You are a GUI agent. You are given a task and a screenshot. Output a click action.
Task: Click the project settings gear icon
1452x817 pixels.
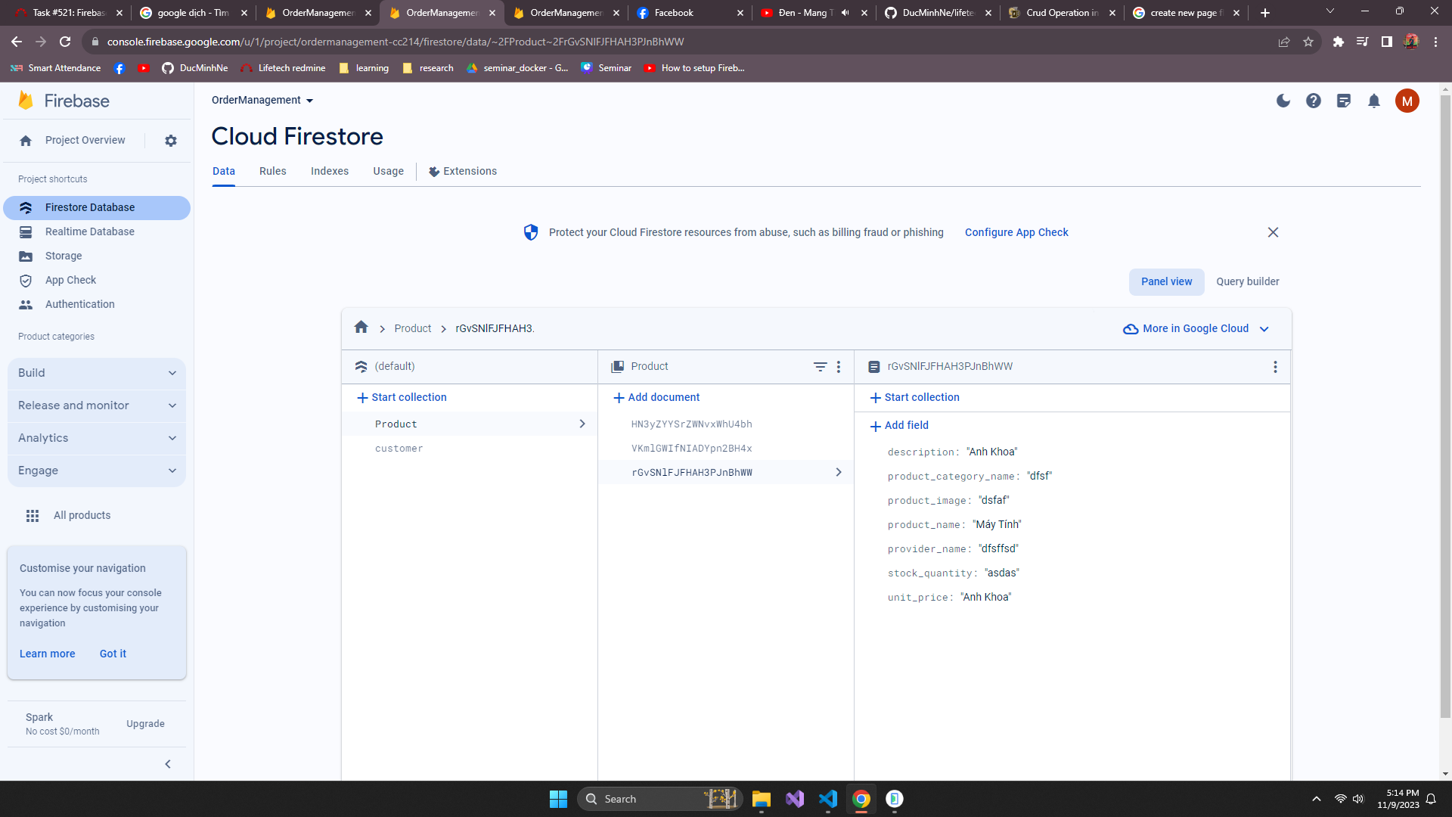click(171, 141)
